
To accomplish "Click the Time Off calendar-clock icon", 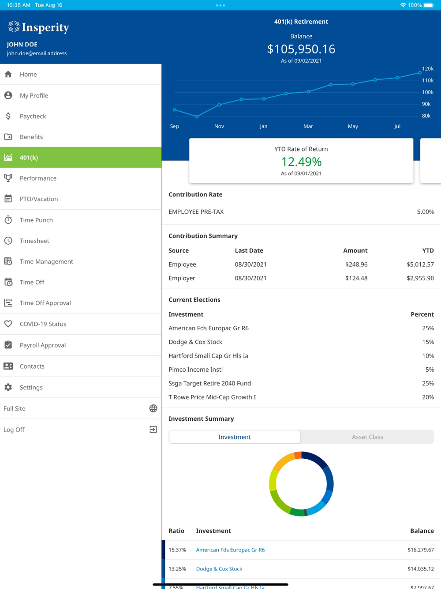I will click(8, 282).
